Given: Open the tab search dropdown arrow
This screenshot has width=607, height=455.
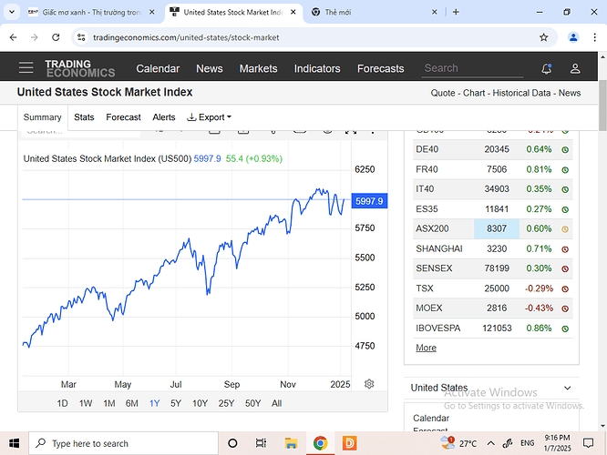Looking at the screenshot, I should (x=12, y=12).
